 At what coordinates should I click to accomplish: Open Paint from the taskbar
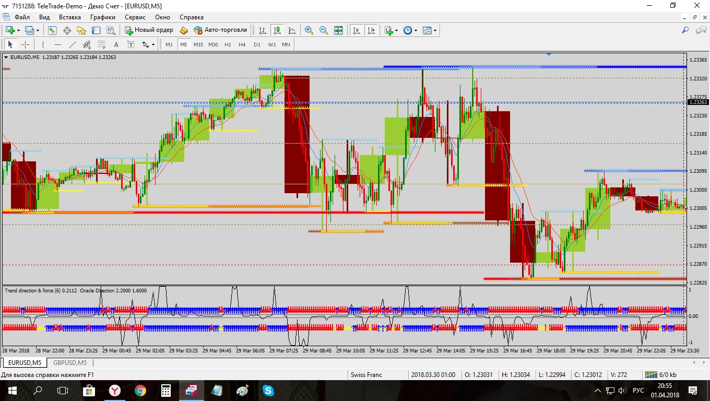click(243, 390)
